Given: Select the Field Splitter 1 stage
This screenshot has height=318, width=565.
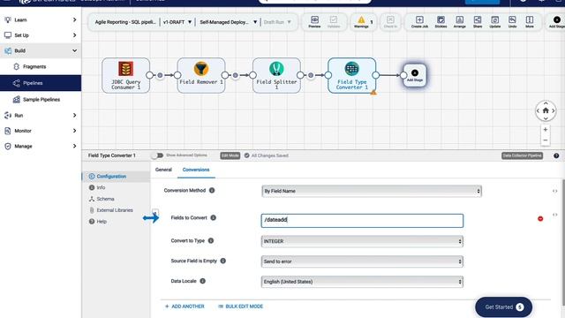Looking at the screenshot, I should coord(276,75).
